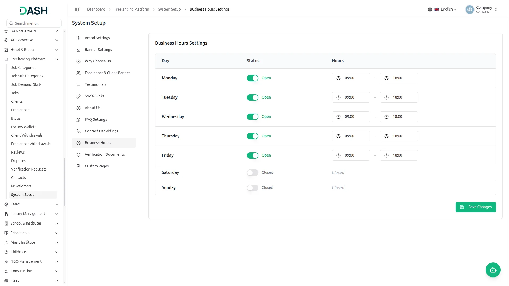Toggle Wednesday open status switch

point(252,117)
